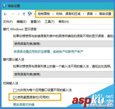115x109 pixels.
Task: Open default input method dropdown under 替代默认输入法
Action: click(x=64, y=74)
